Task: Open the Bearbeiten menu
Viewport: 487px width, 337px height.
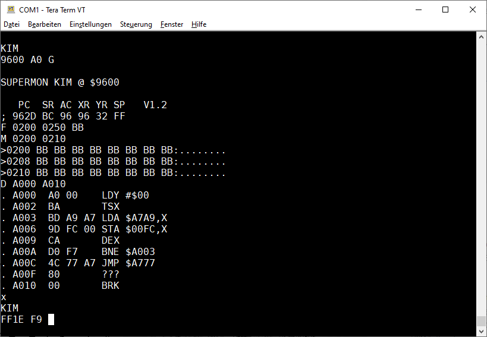Action: 45,24
